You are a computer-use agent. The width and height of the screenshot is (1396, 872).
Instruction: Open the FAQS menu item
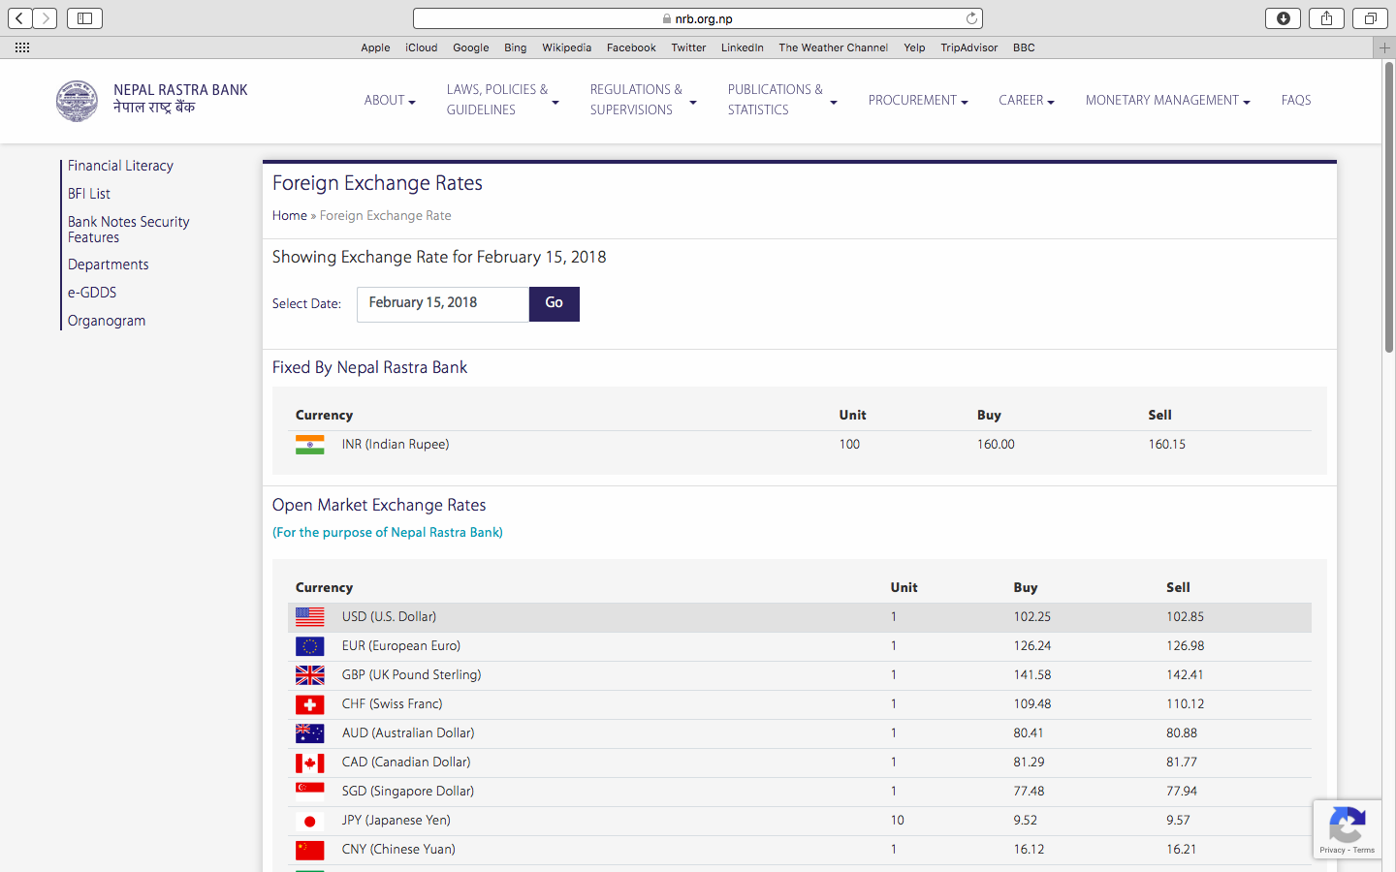tap(1295, 101)
